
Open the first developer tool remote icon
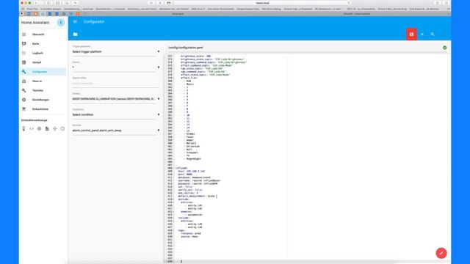click(23, 129)
